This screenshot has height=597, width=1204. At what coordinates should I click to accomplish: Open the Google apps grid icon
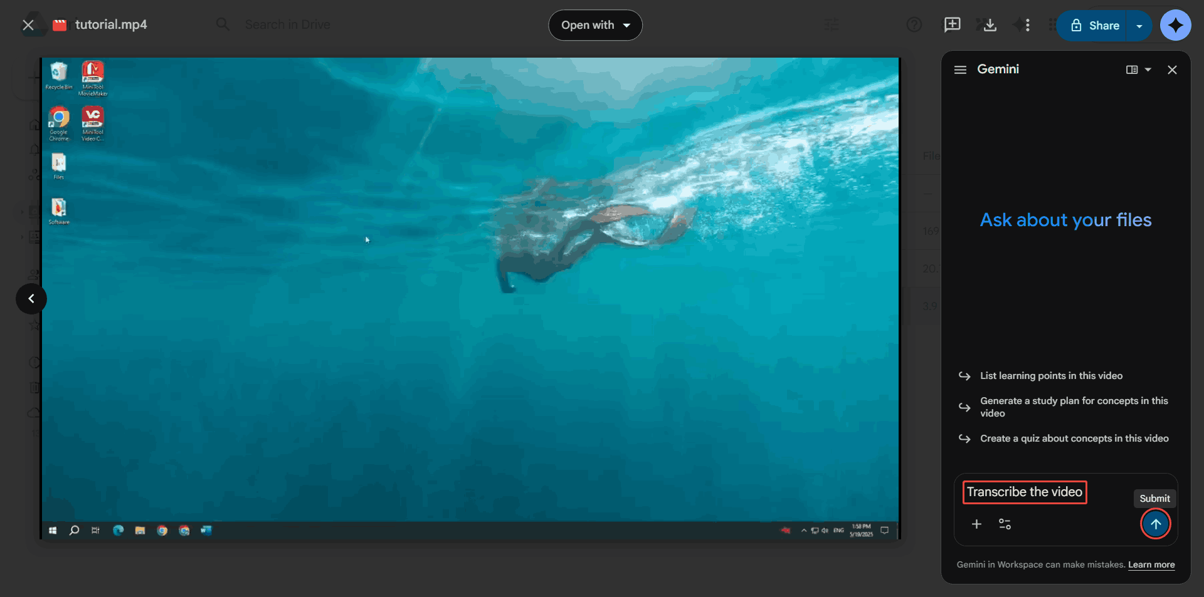click(x=1052, y=25)
